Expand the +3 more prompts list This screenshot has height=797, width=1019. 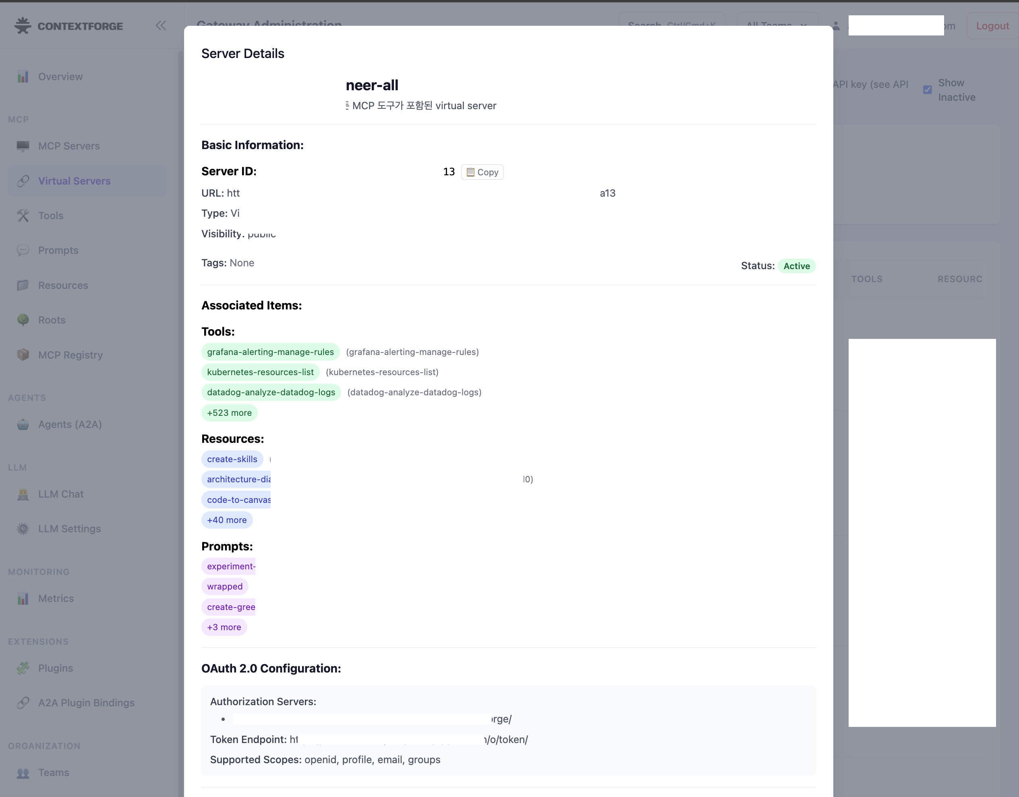pos(224,627)
